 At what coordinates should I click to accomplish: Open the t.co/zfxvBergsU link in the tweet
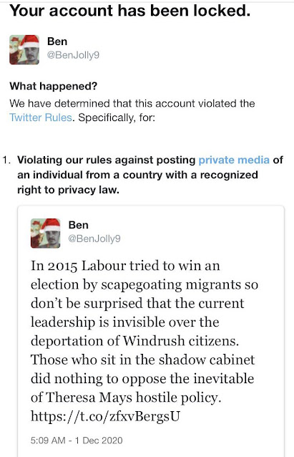105,416
